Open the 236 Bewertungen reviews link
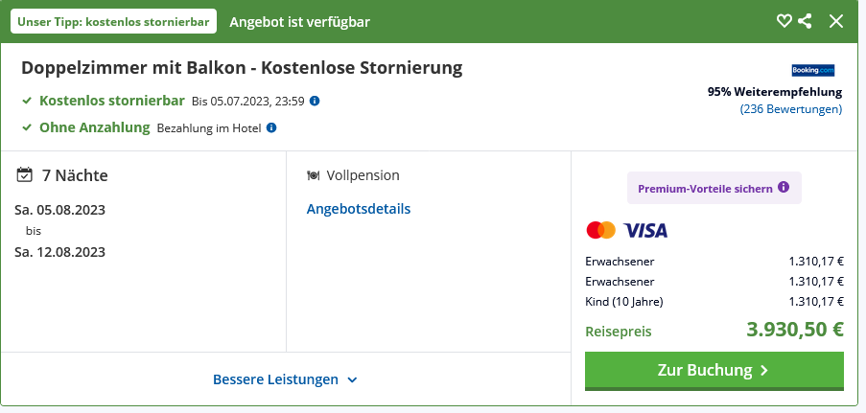Screen dimensions: 866x413 coord(791,109)
